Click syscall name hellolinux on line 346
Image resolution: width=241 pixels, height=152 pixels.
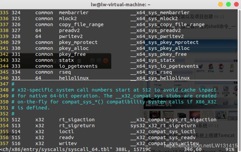[x=74, y=78]
